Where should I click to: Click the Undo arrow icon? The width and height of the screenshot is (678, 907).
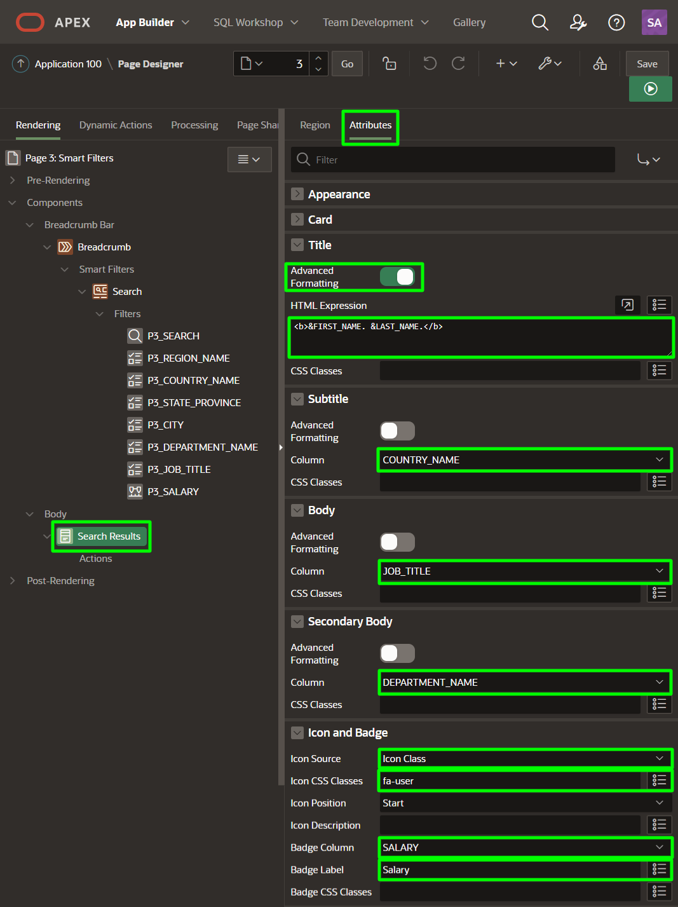430,64
